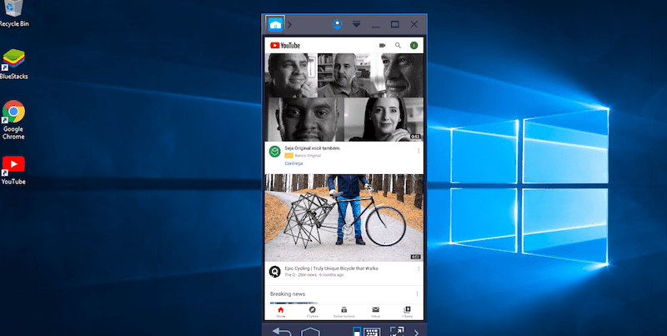
Task: Follow the Conheça link under the ad
Action: [x=293, y=163]
